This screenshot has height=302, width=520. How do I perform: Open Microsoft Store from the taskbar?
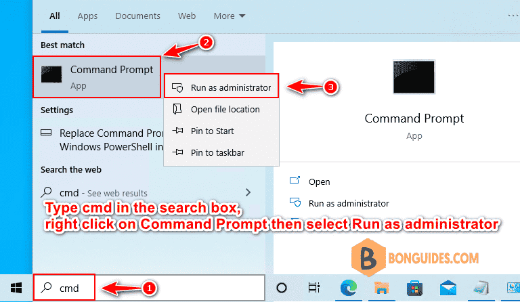pos(414,288)
